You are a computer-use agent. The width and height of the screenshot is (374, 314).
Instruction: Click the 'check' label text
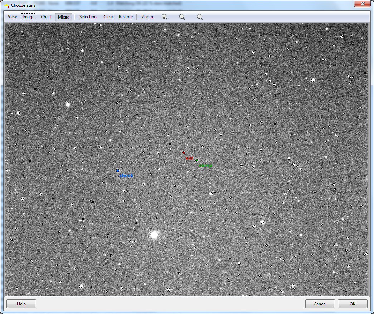pyautogui.click(x=126, y=176)
